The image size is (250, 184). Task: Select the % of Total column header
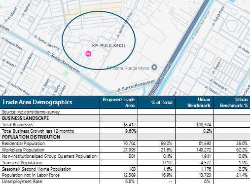pos(157,102)
